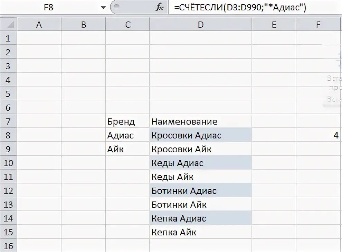Click the Наименование header cell
Screen dimensions: 342x252
[201, 121]
